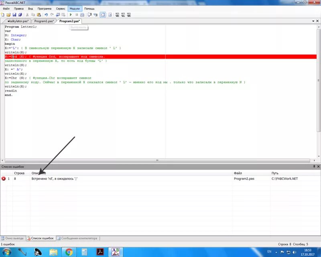
Task: Click the Paste clipboard icon
Action: click(39, 15)
